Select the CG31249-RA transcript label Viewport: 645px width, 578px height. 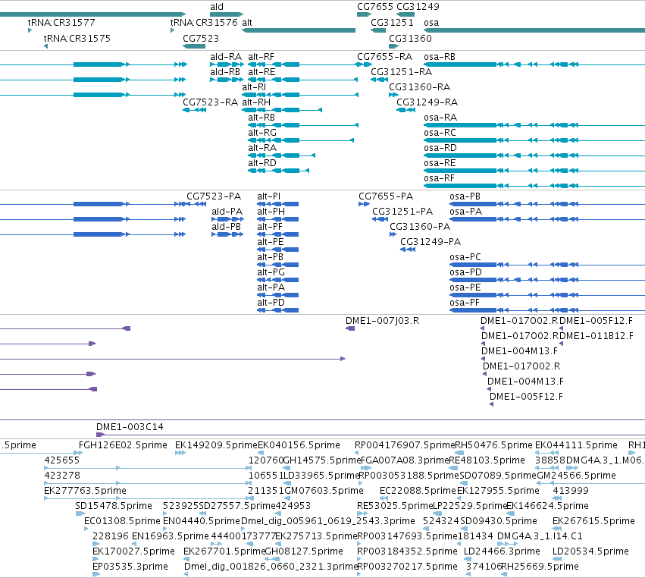427,102
